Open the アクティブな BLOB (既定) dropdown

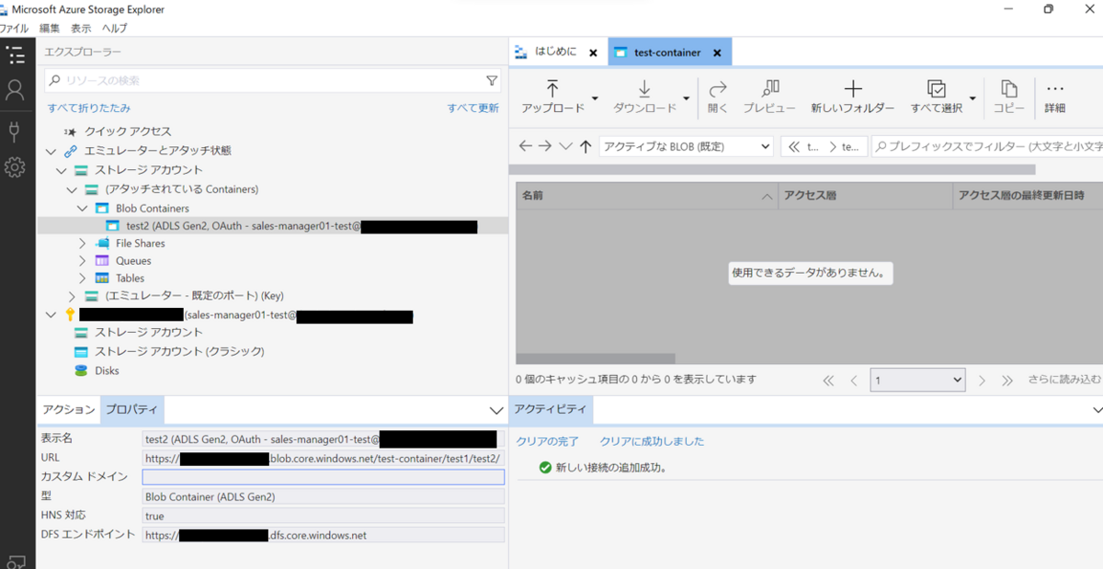(x=686, y=146)
